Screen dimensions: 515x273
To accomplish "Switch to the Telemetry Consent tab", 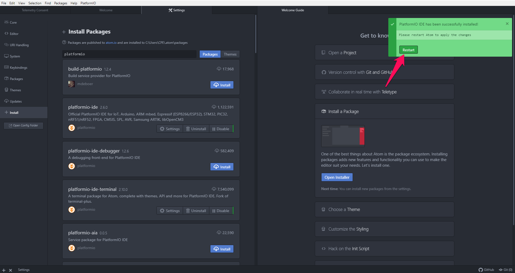I will click(35, 10).
